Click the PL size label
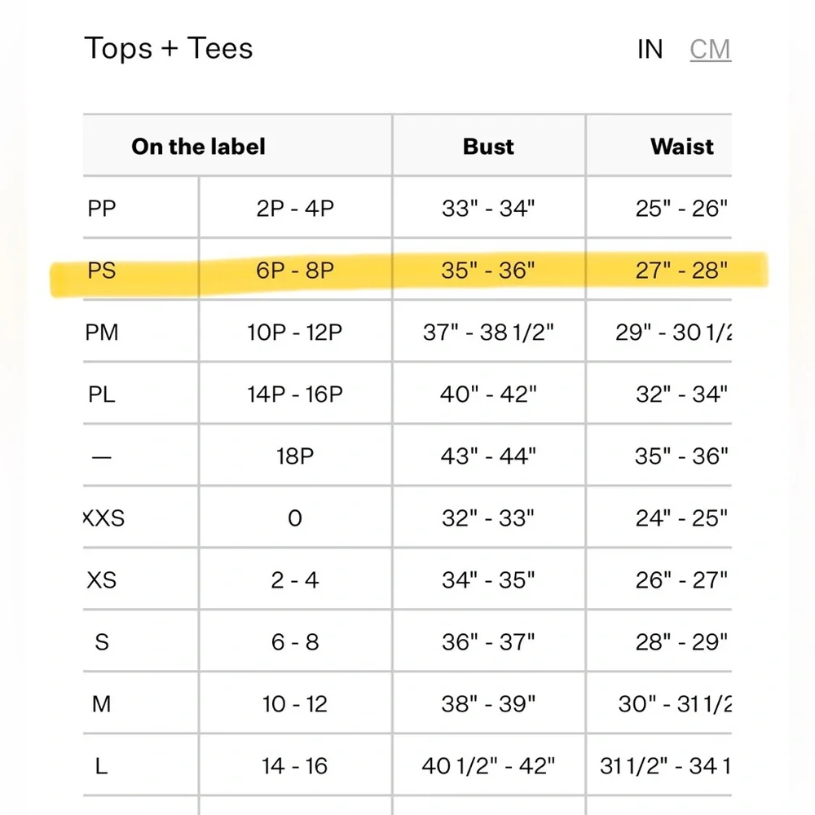Image resolution: width=815 pixels, height=815 pixels. click(x=102, y=394)
